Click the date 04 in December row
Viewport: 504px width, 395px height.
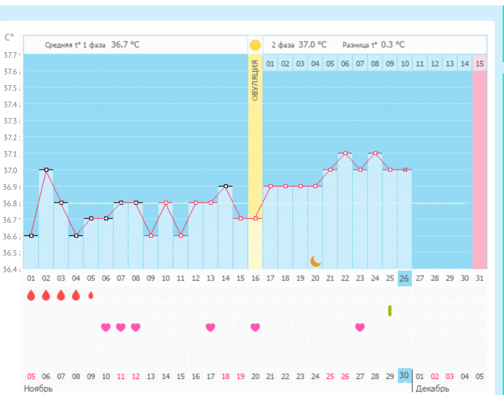[x=464, y=376]
